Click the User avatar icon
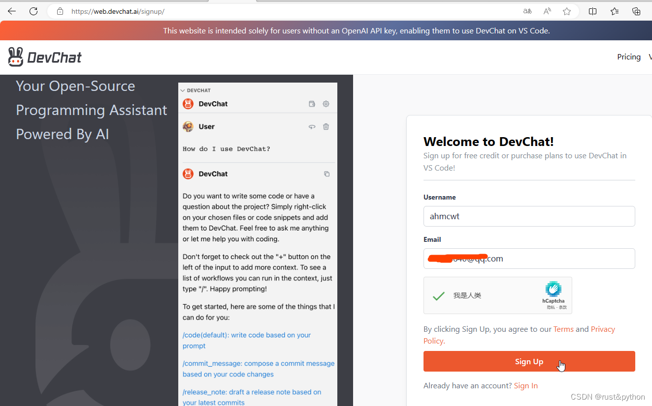The image size is (652, 406). (x=188, y=127)
